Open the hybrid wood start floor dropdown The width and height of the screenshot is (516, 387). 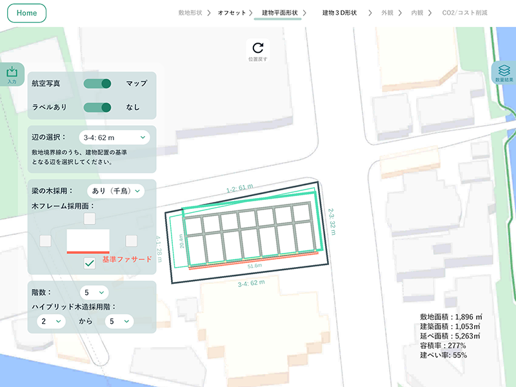(x=51, y=321)
